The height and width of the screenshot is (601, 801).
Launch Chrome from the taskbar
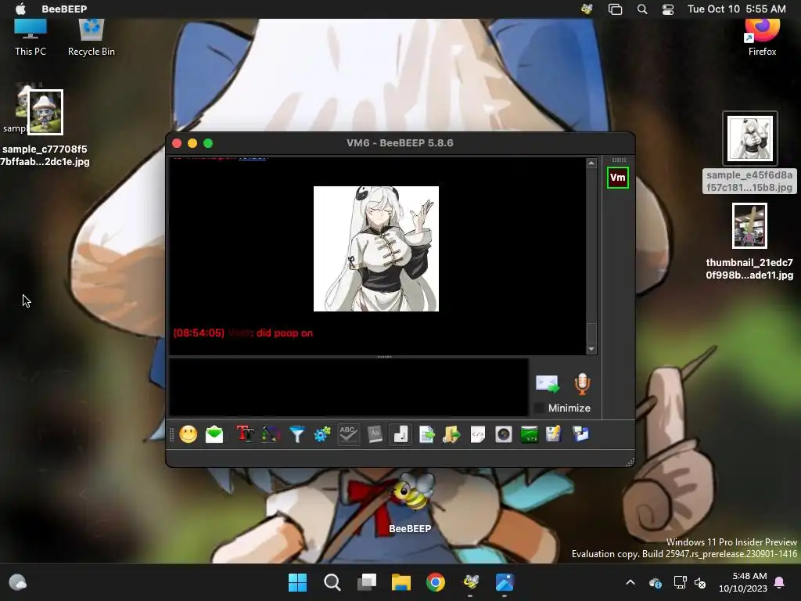point(436,582)
